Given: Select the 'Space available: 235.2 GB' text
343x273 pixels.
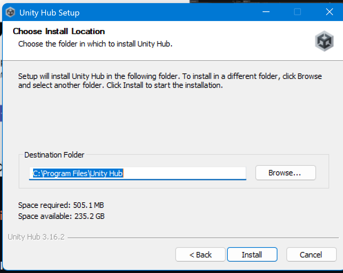Looking at the screenshot, I should click(x=61, y=216).
